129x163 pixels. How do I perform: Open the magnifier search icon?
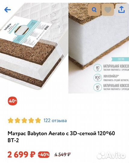[94, 10]
